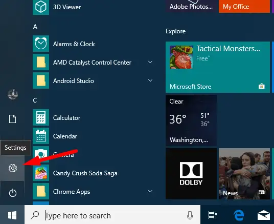Viewport: 274px width, 224px height.
Task: Launch Microsoft Edge from the taskbar
Action: coord(239,215)
